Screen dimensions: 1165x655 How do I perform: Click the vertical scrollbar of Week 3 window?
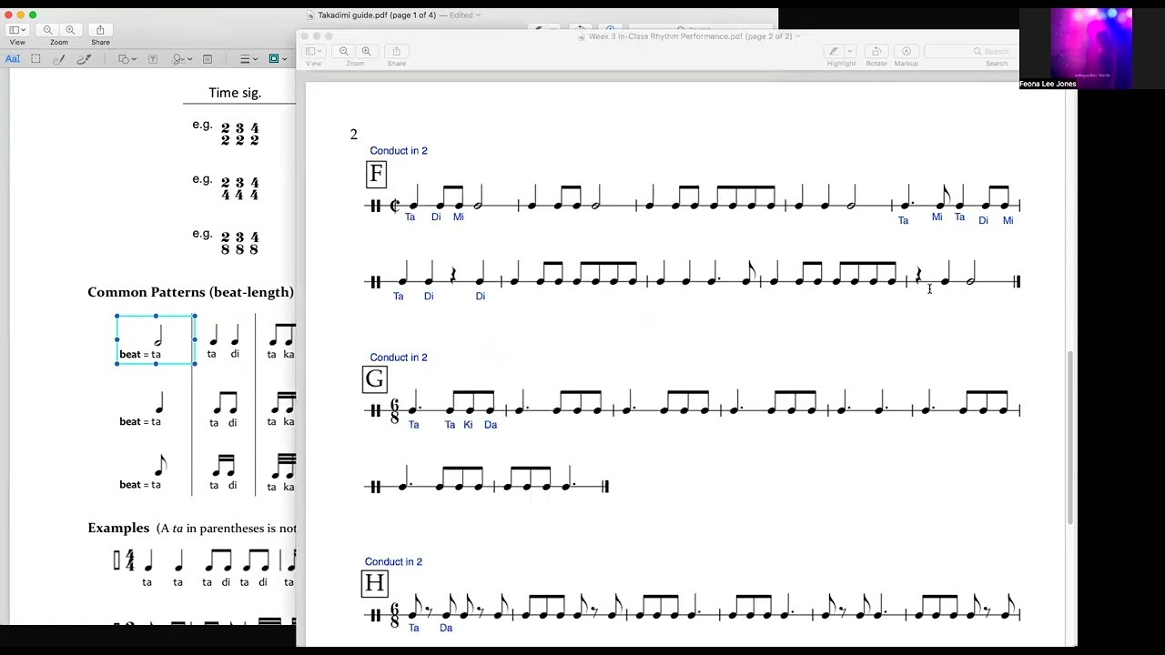[x=1071, y=437]
